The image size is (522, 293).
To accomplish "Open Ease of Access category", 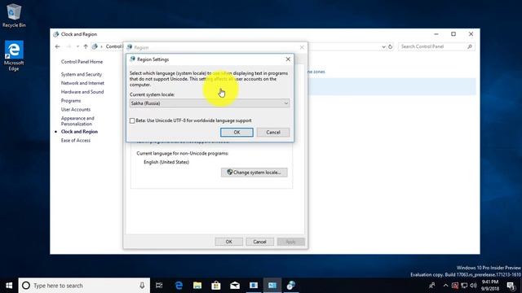I will coord(76,140).
